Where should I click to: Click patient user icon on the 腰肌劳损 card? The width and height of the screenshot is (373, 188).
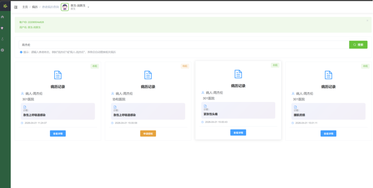[293, 94]
